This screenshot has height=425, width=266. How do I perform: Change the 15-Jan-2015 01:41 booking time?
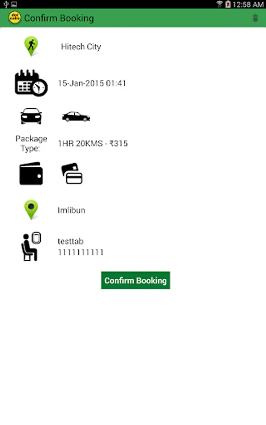pyautogui.click(x=92, y=83)
